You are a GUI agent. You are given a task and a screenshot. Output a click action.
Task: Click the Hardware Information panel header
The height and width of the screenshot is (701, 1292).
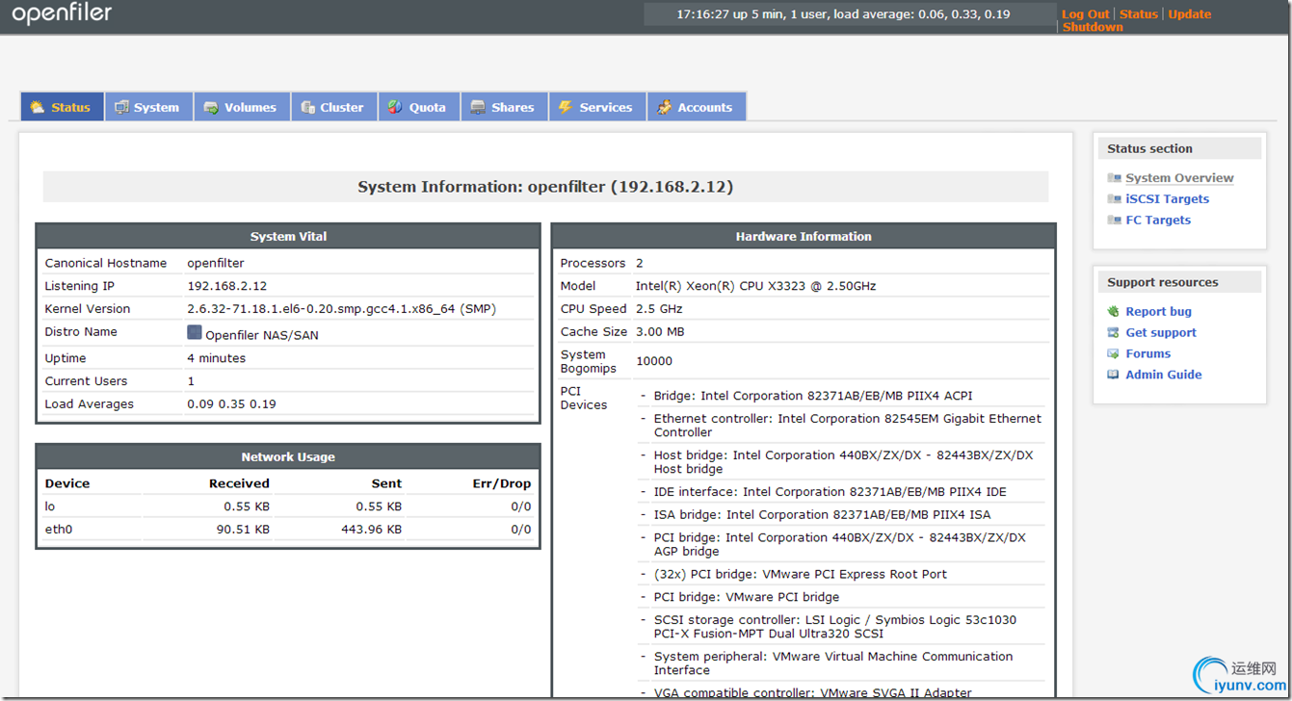(x=804, y=237)
